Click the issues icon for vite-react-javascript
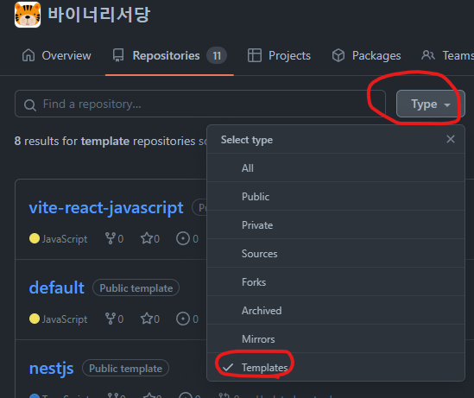474x398 pixels. [183, 238]
